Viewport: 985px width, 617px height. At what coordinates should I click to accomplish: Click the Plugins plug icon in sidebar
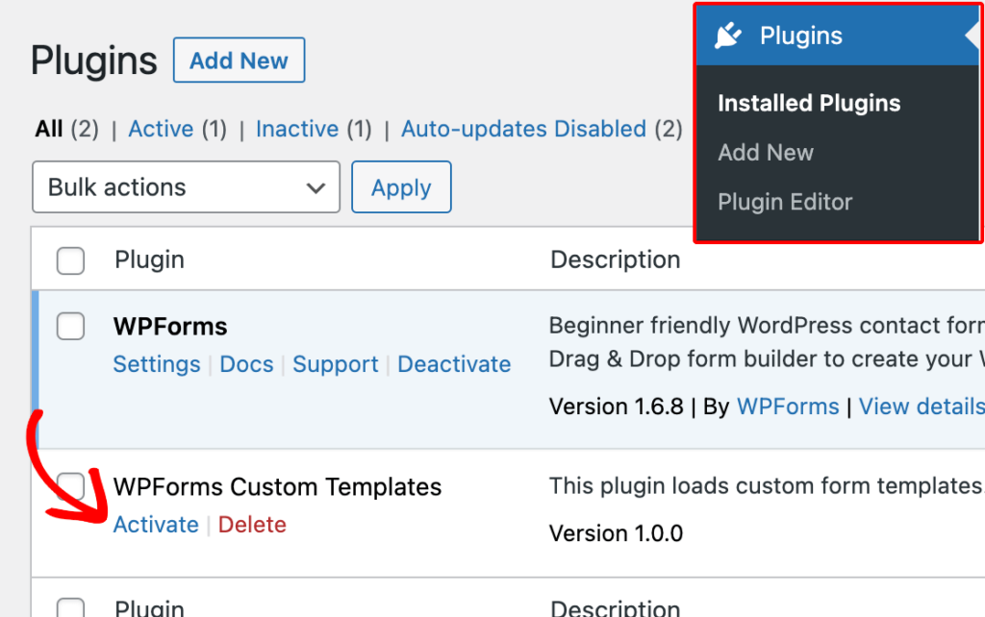[728, 37]
